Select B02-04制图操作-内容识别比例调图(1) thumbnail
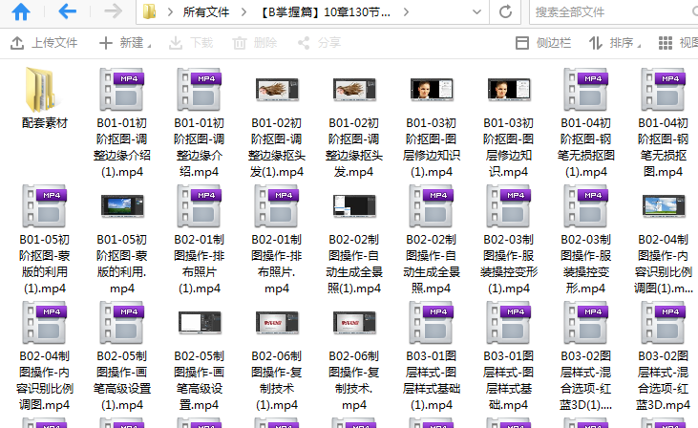This screenshot has width=698, height=428. [664, 206]
